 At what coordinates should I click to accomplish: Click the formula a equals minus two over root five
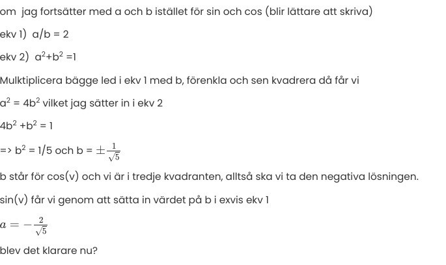click(x=23, y=225)
